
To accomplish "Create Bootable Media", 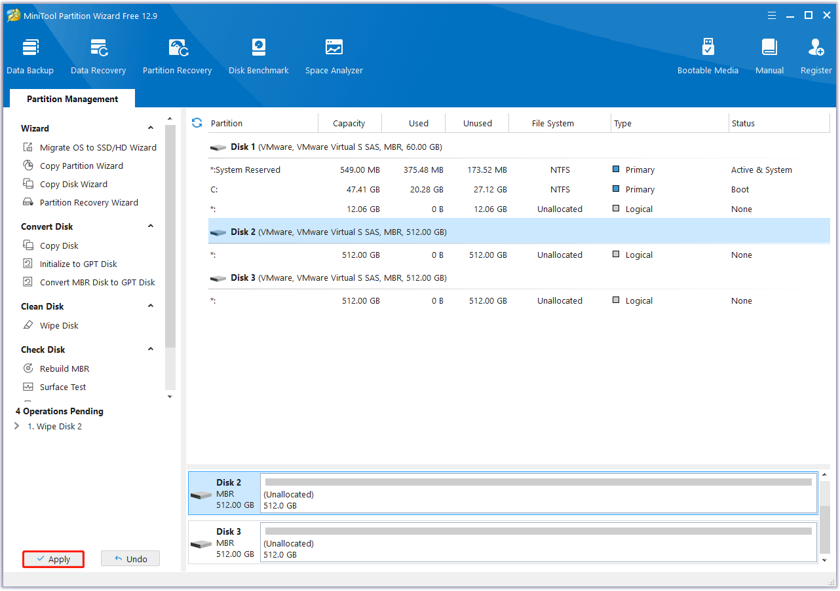I will coord(708,56).
